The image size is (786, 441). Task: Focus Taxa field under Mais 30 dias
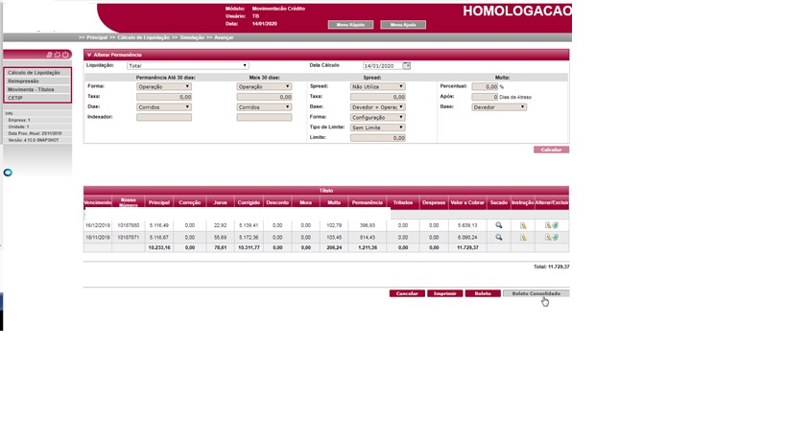click(264, 97)
